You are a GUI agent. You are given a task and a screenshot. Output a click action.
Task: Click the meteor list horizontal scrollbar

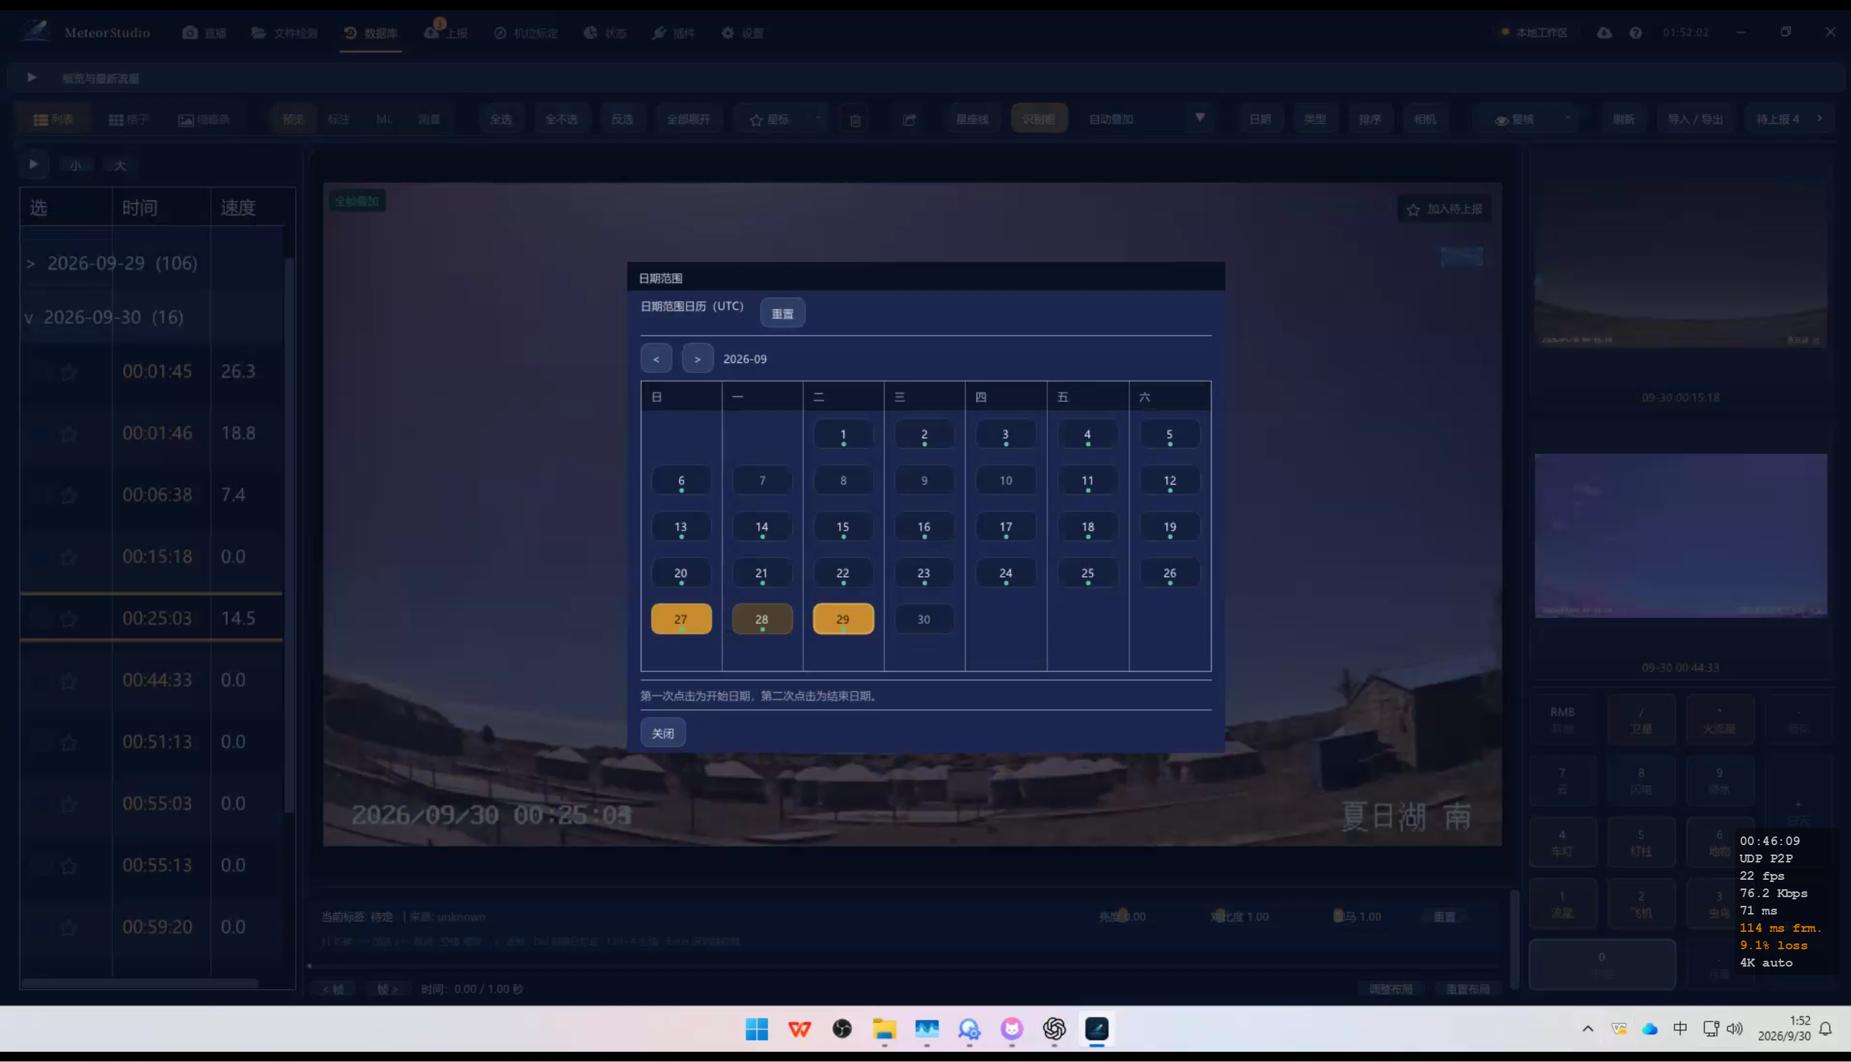(x=140, y=983)
